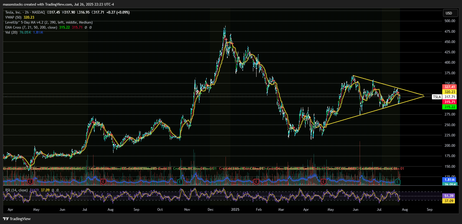Screen dimensions: 462x224
Task: Click the 150.00 level on the price scale
Action: (450, 166)
